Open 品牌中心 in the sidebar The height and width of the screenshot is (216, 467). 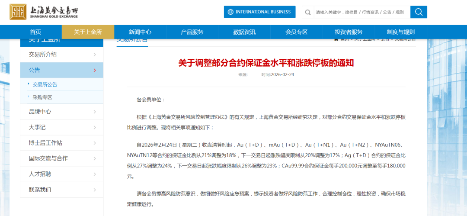(x=62, y=112)
